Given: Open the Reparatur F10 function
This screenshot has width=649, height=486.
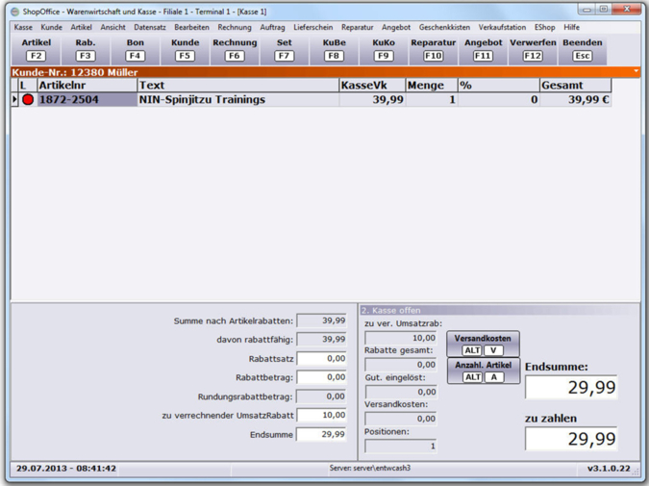Looking at the screenshot, I should pos(433,49).
